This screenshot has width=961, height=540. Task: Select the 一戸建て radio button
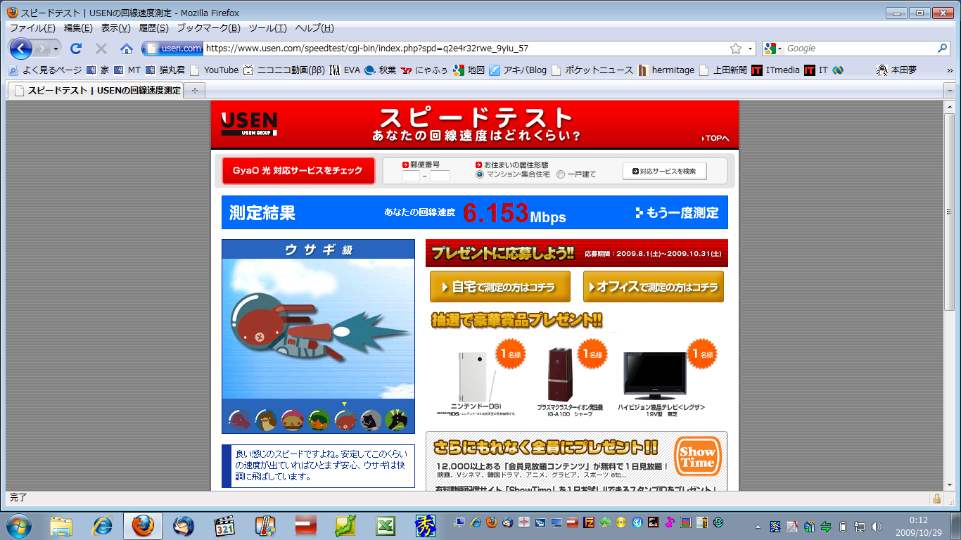tap(561, 174)
